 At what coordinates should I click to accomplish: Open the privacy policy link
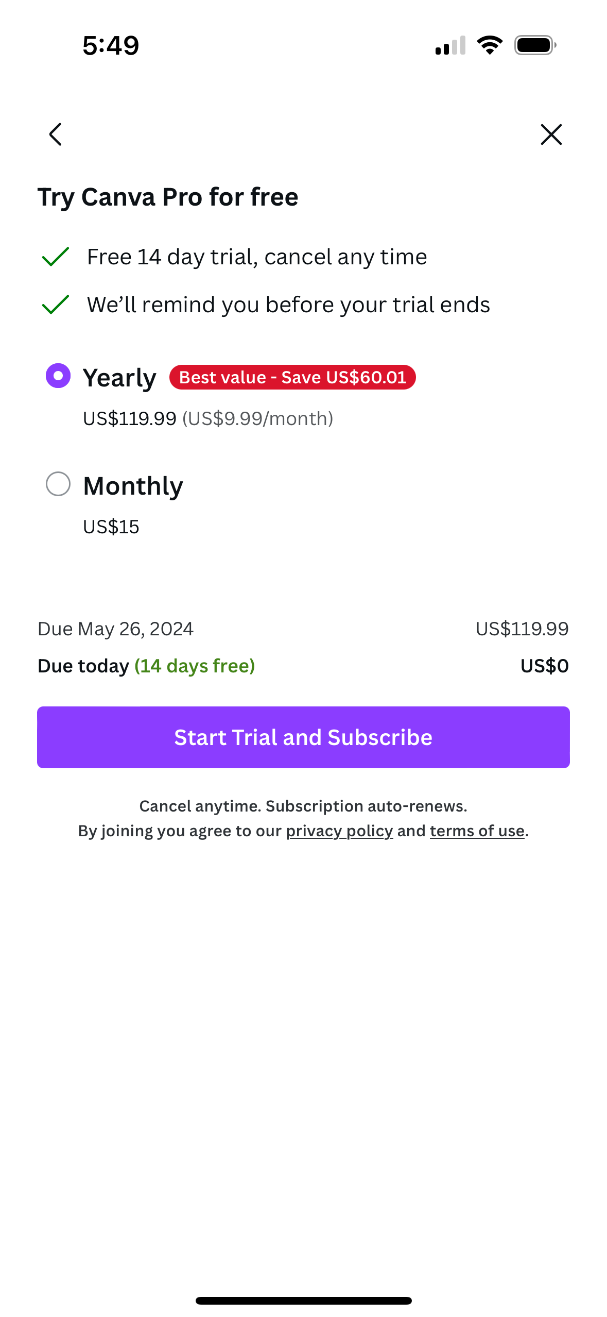click(x=339, y=831)
